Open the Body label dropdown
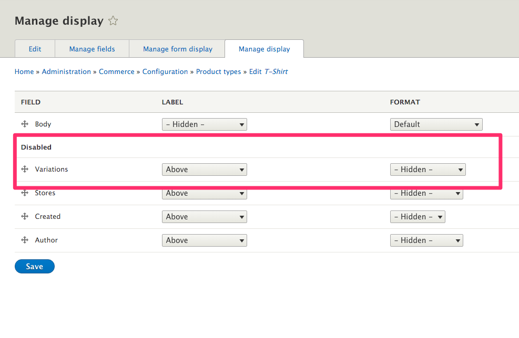The height and width of the screenshot is (338, 519). [x=204, y=124]
